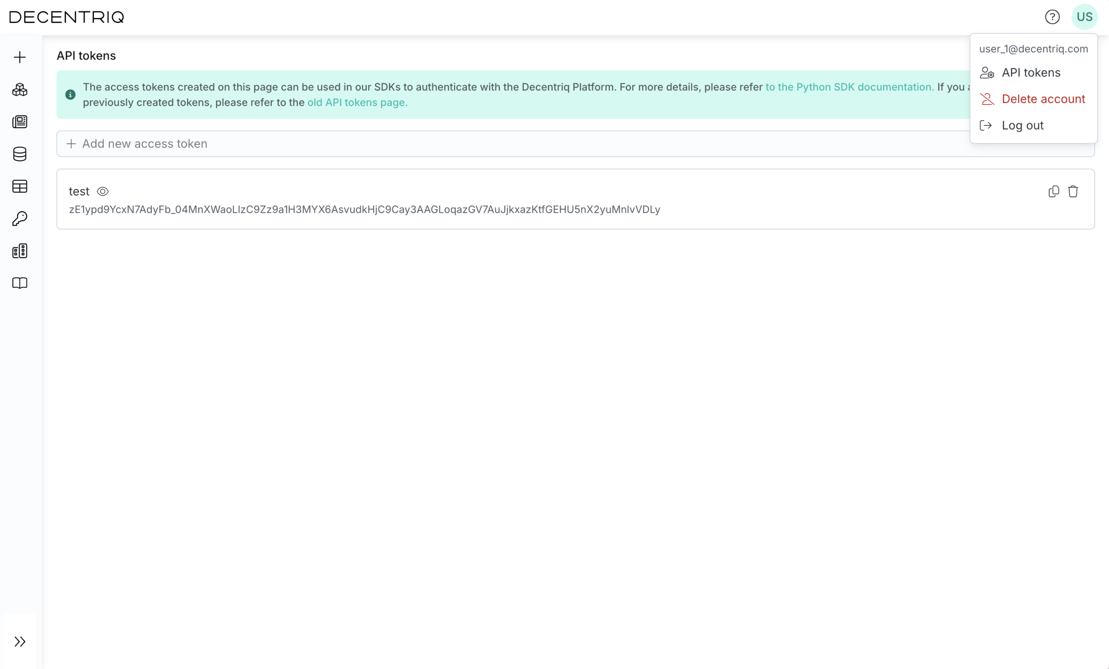Open the user account dropdown menu
Screen dimensions: 1109x669
tap(1084, 17)
